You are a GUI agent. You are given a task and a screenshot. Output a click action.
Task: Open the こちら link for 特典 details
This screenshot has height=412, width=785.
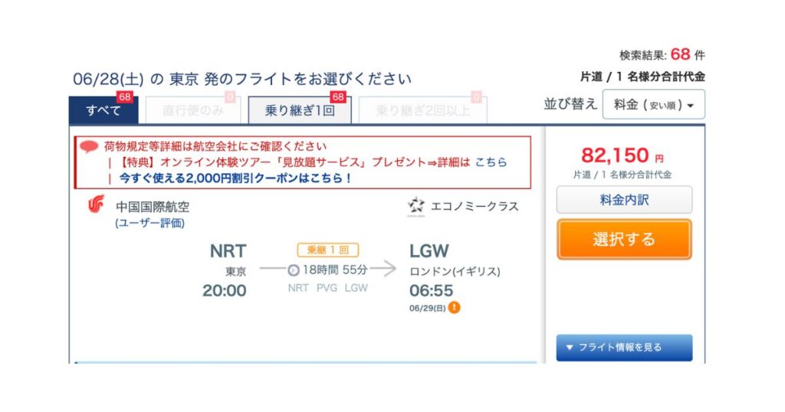pos(491,162)
